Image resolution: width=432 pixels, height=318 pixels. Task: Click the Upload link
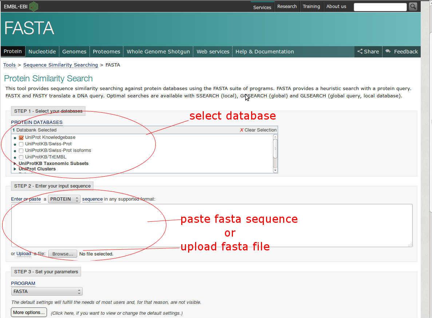(x=24, y=254)
